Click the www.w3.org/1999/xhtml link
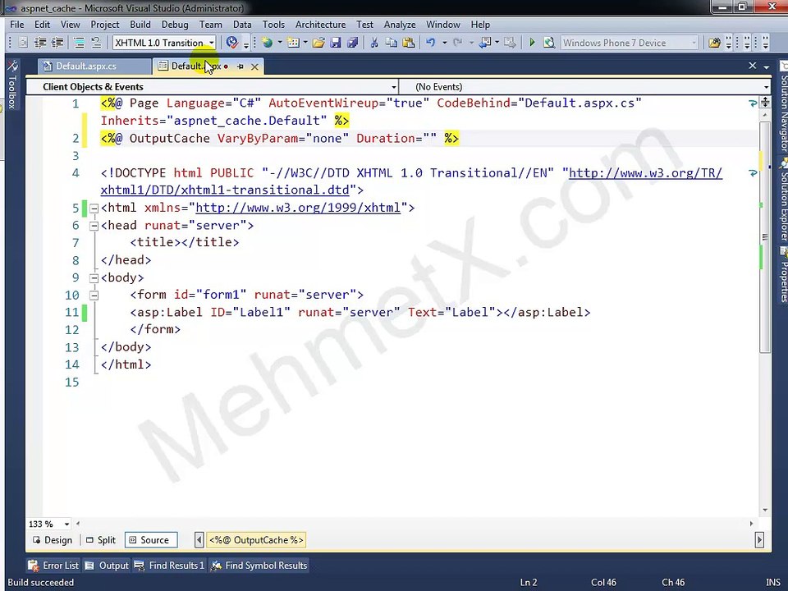The height and width of the screenshot is (591, 788). [x=298, y=208]
